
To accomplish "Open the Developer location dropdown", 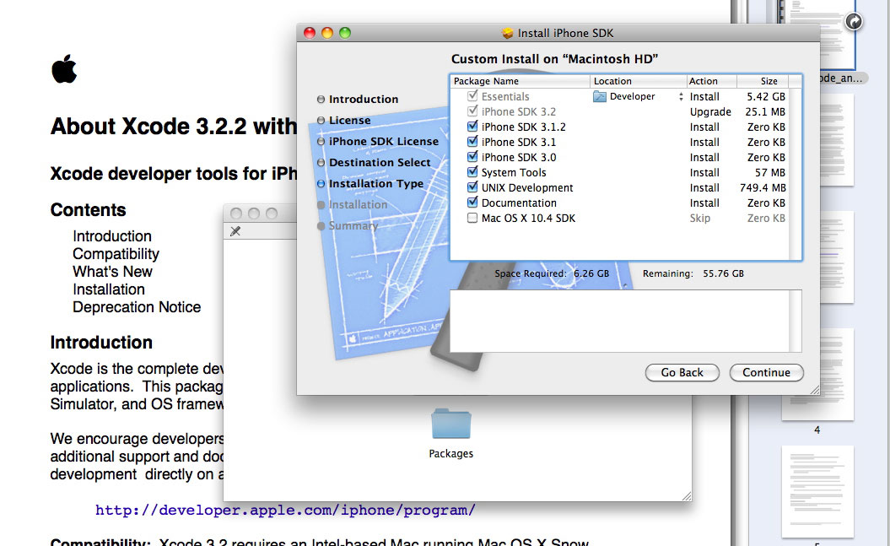I will point(681,96).
